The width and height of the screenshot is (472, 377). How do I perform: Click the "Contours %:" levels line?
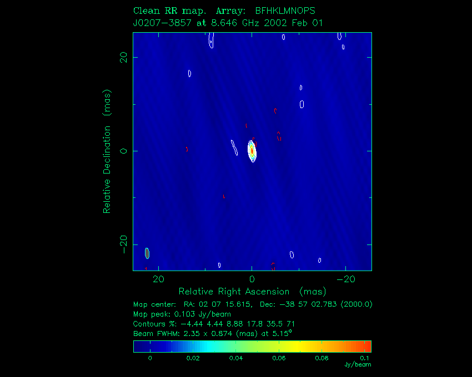pos(214,324)
